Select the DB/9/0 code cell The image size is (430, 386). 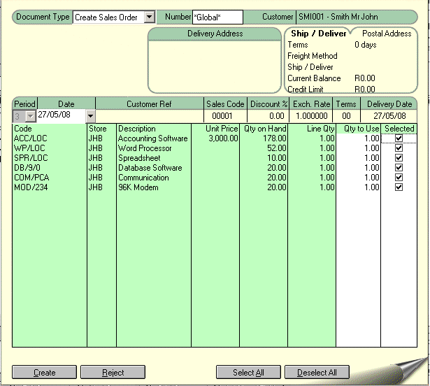pos(50,168)
